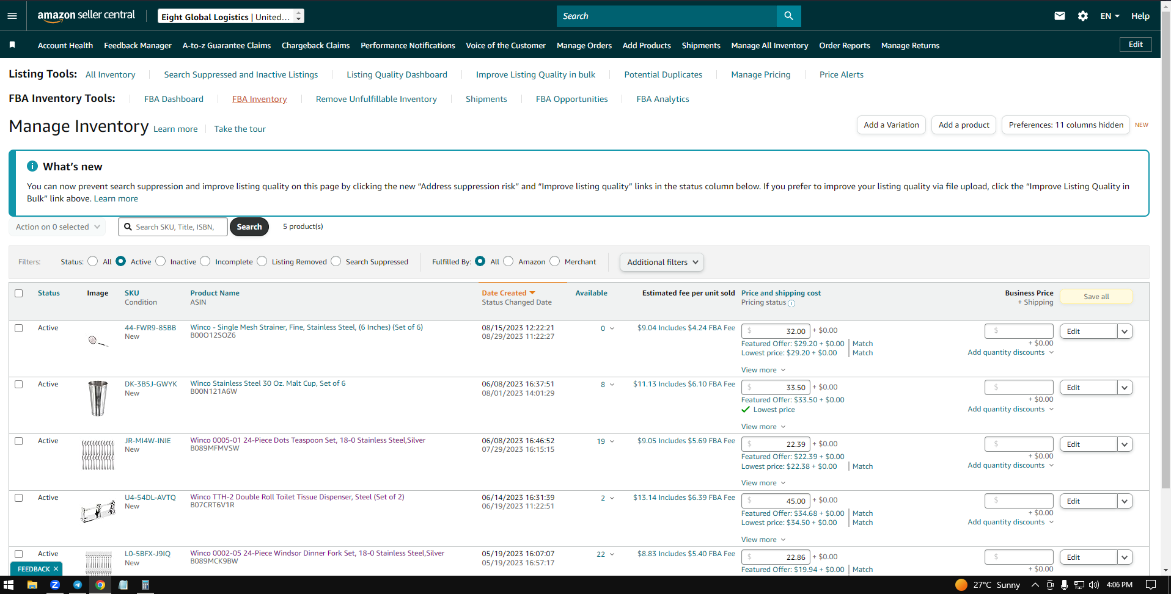
Task: Go to the Listing Quality Dashboard tab
Action: coord(397,74)
